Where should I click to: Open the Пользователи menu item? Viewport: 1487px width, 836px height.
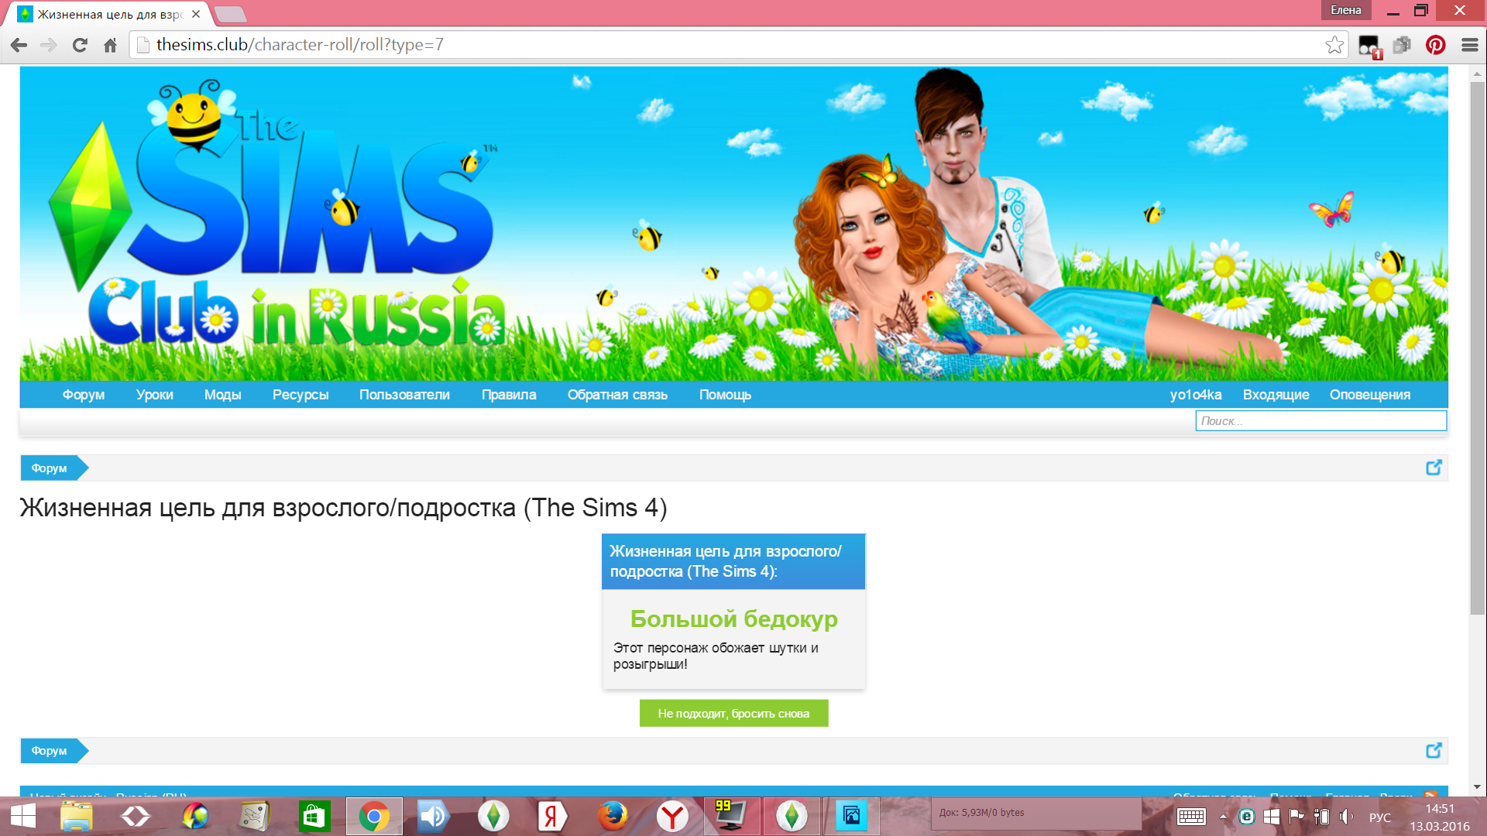(x=404, y=395)
